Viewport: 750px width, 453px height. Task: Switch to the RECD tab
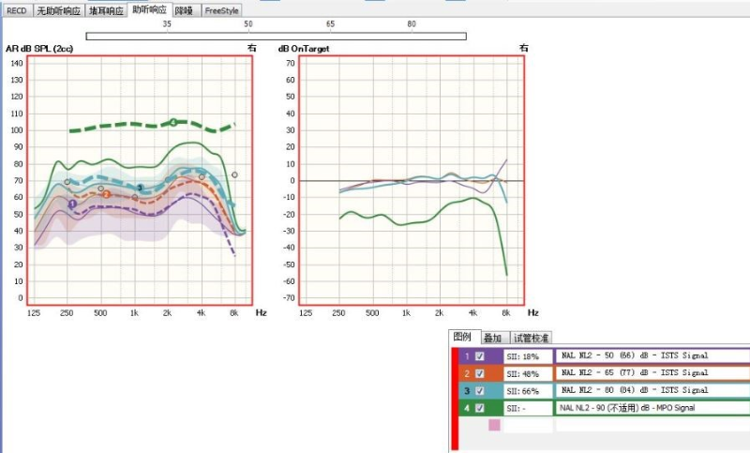coord(16,10)
